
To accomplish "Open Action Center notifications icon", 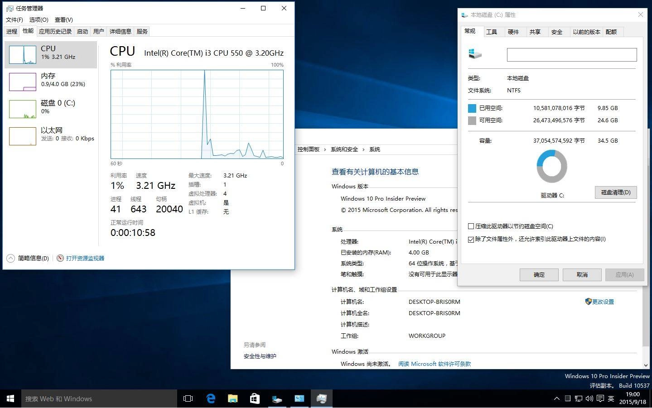I will (600, 398).
